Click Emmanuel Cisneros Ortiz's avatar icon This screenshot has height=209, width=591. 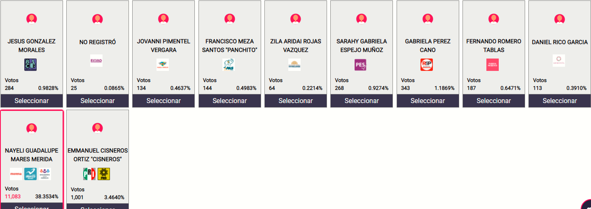coord(98,128)
